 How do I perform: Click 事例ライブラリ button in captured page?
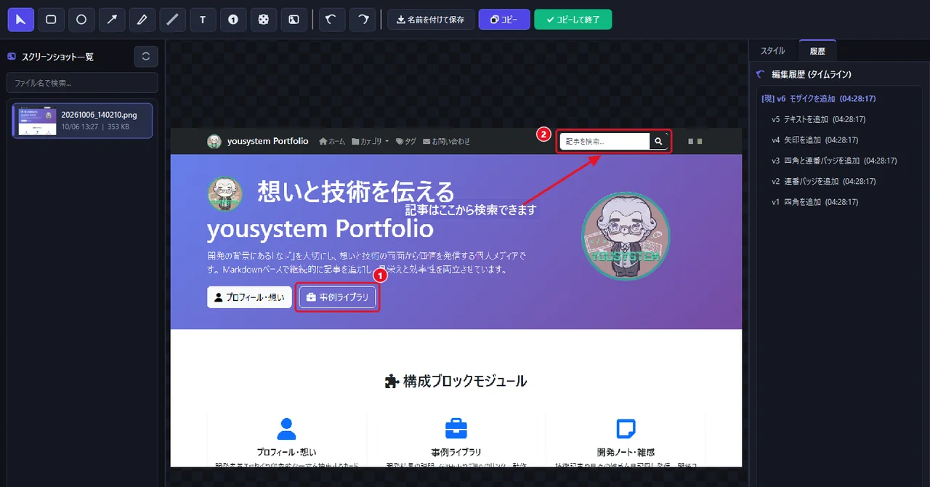[338, 297]
